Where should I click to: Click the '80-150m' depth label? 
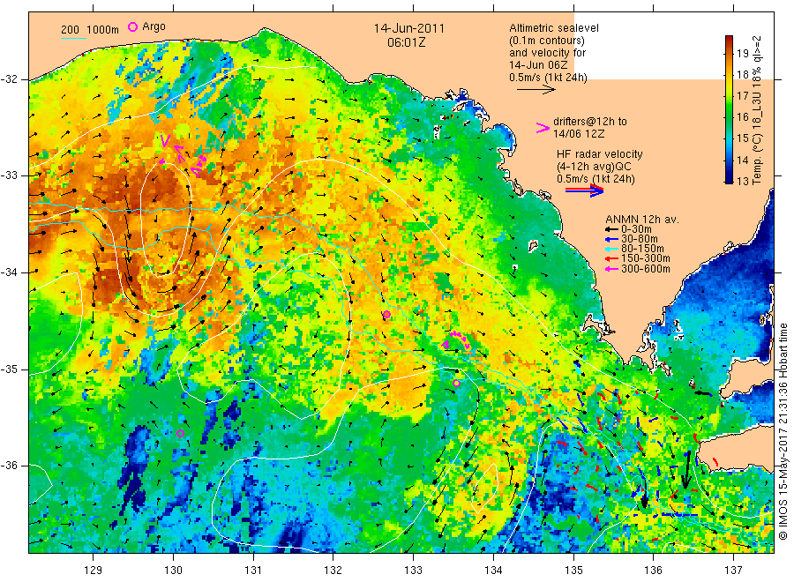(x=642, y=249)
